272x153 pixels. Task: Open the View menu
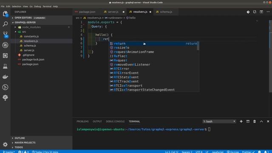tap(25, 6)
